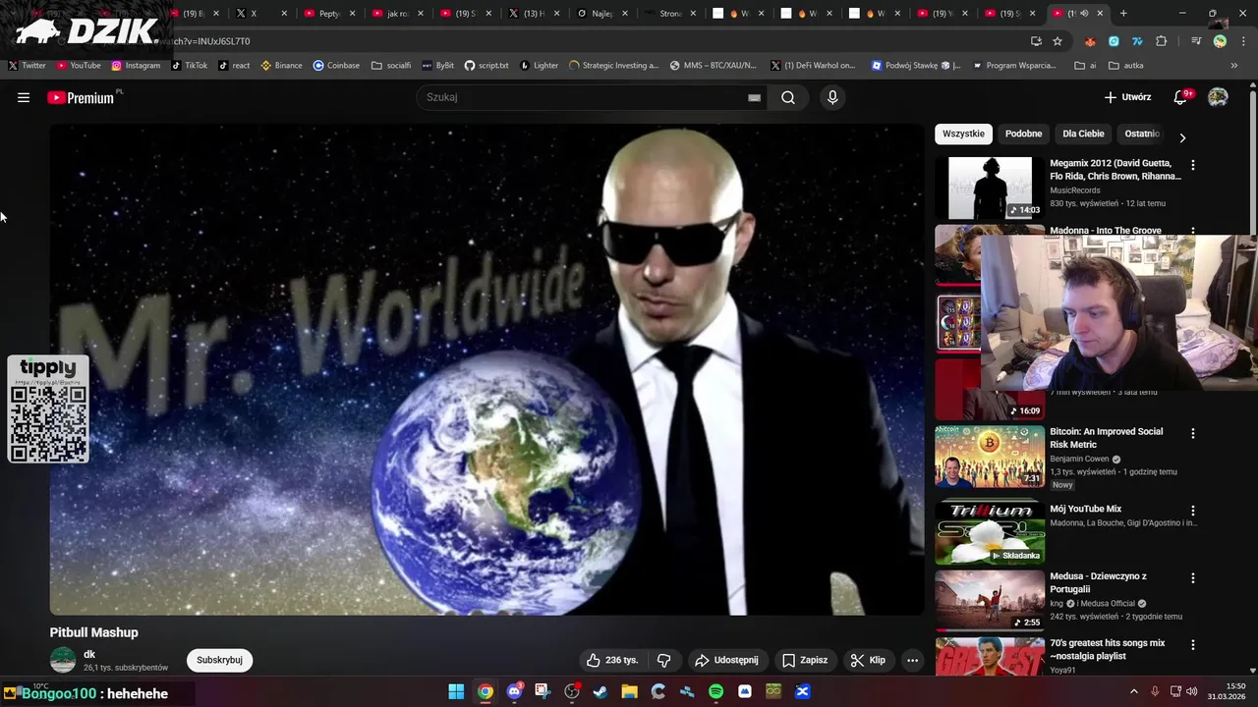The height and width of the screenshot is (707, 1258).
Task: Open options for Bitcoin Social Risk Metric video
Action: [x=1193, y=433]
